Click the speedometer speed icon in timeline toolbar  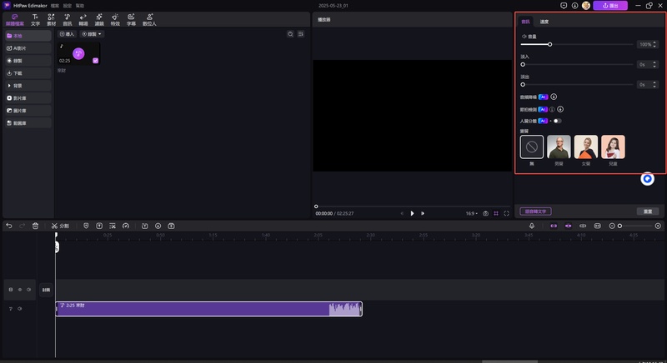tap(126, 226)
